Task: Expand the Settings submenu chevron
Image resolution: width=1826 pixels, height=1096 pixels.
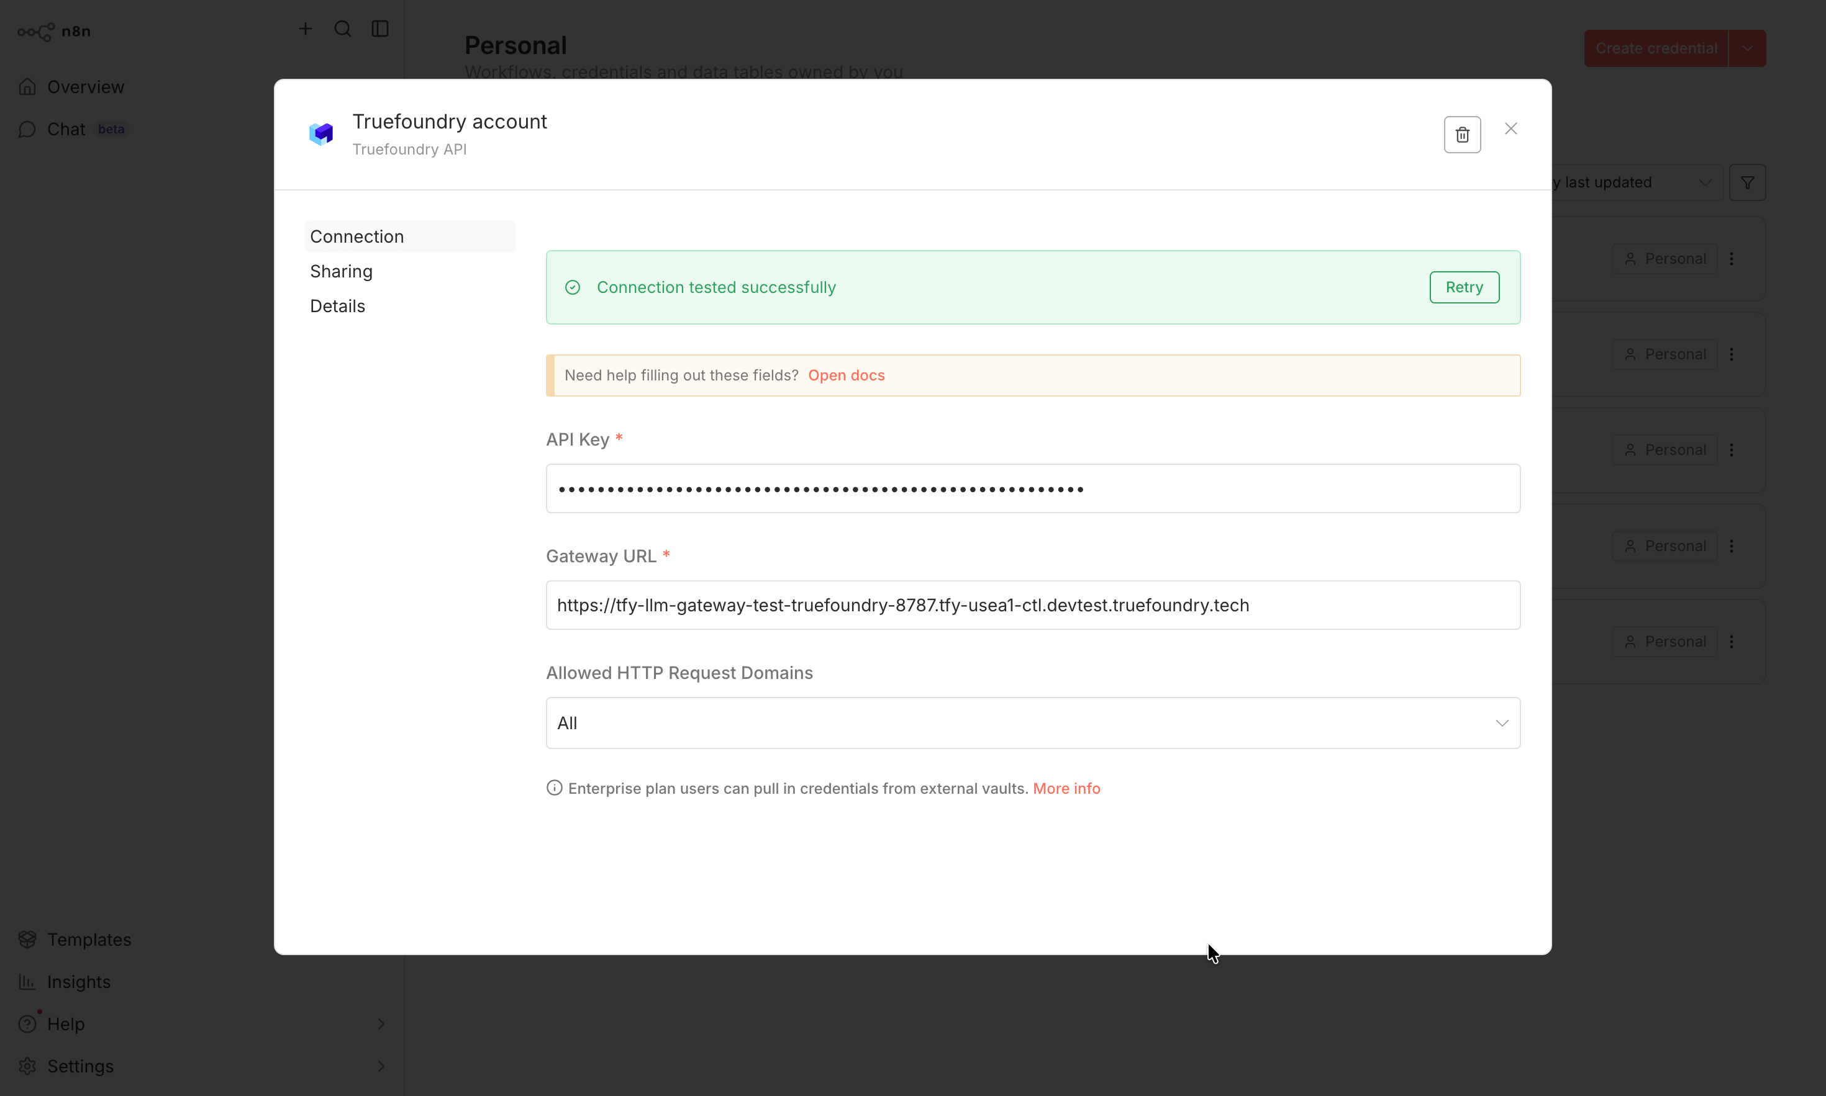Action: [381, 1066]
